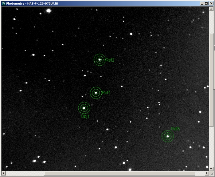Select the Ref2 aperture circle

[x=100, y=60]
